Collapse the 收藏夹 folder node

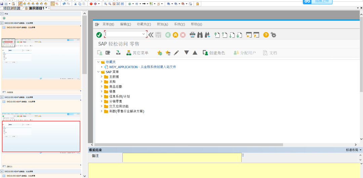click(98, 62)
